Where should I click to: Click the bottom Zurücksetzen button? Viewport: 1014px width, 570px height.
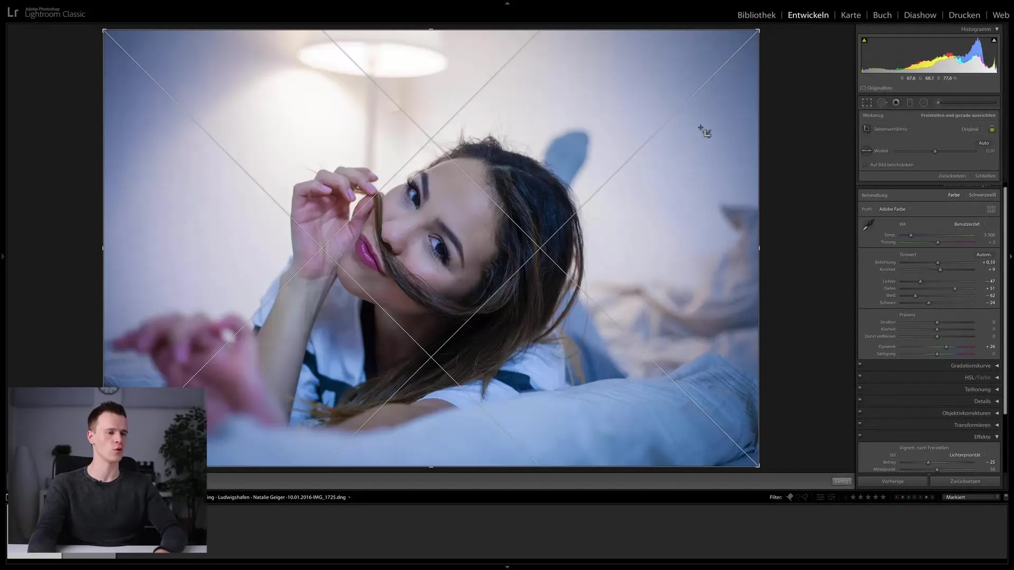965,481
